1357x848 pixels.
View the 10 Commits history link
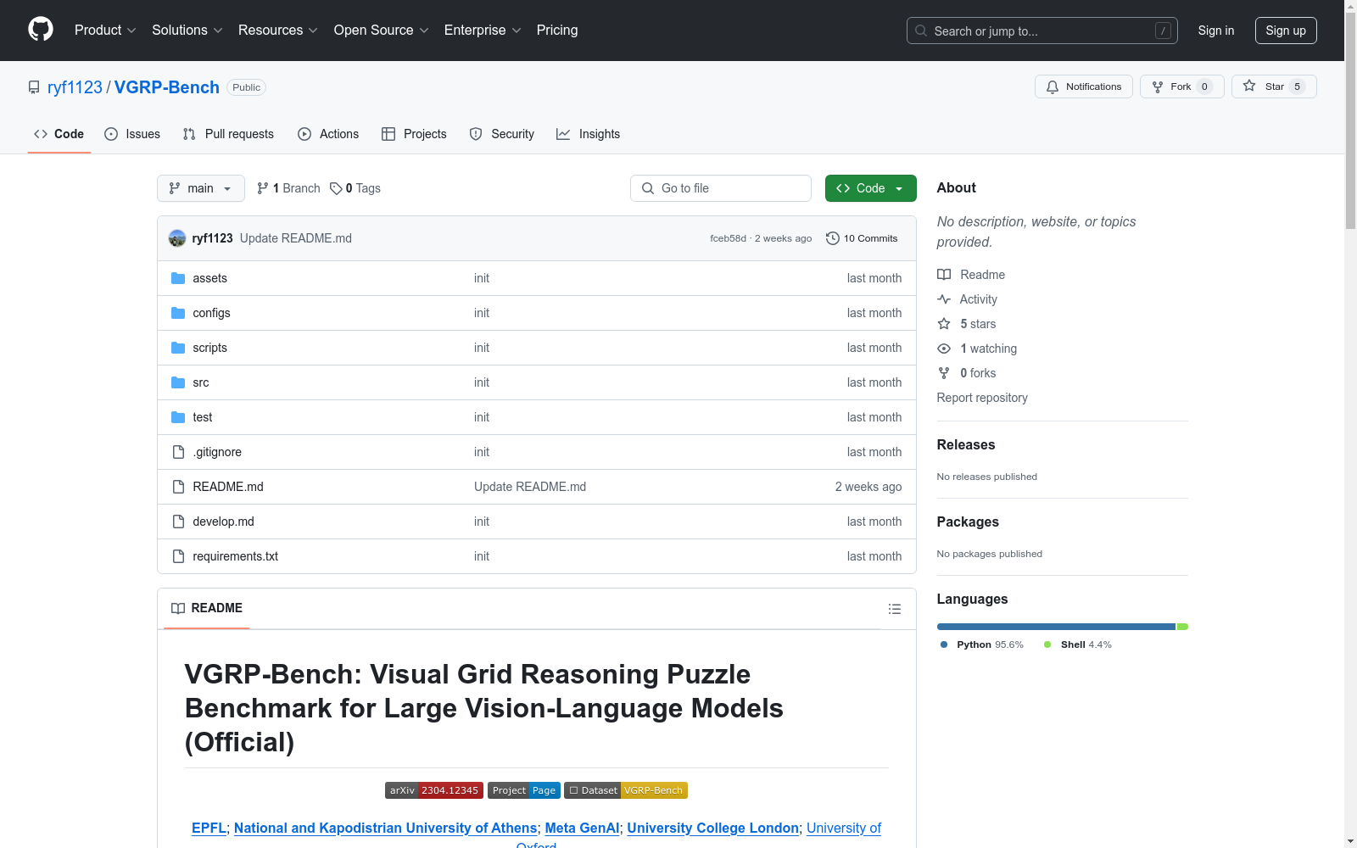(862, 238)
